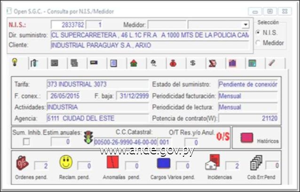The image size is (300, 192).
Task: Open the dollar sign tab
Action: pyautogui.click(x=192, y=63)
